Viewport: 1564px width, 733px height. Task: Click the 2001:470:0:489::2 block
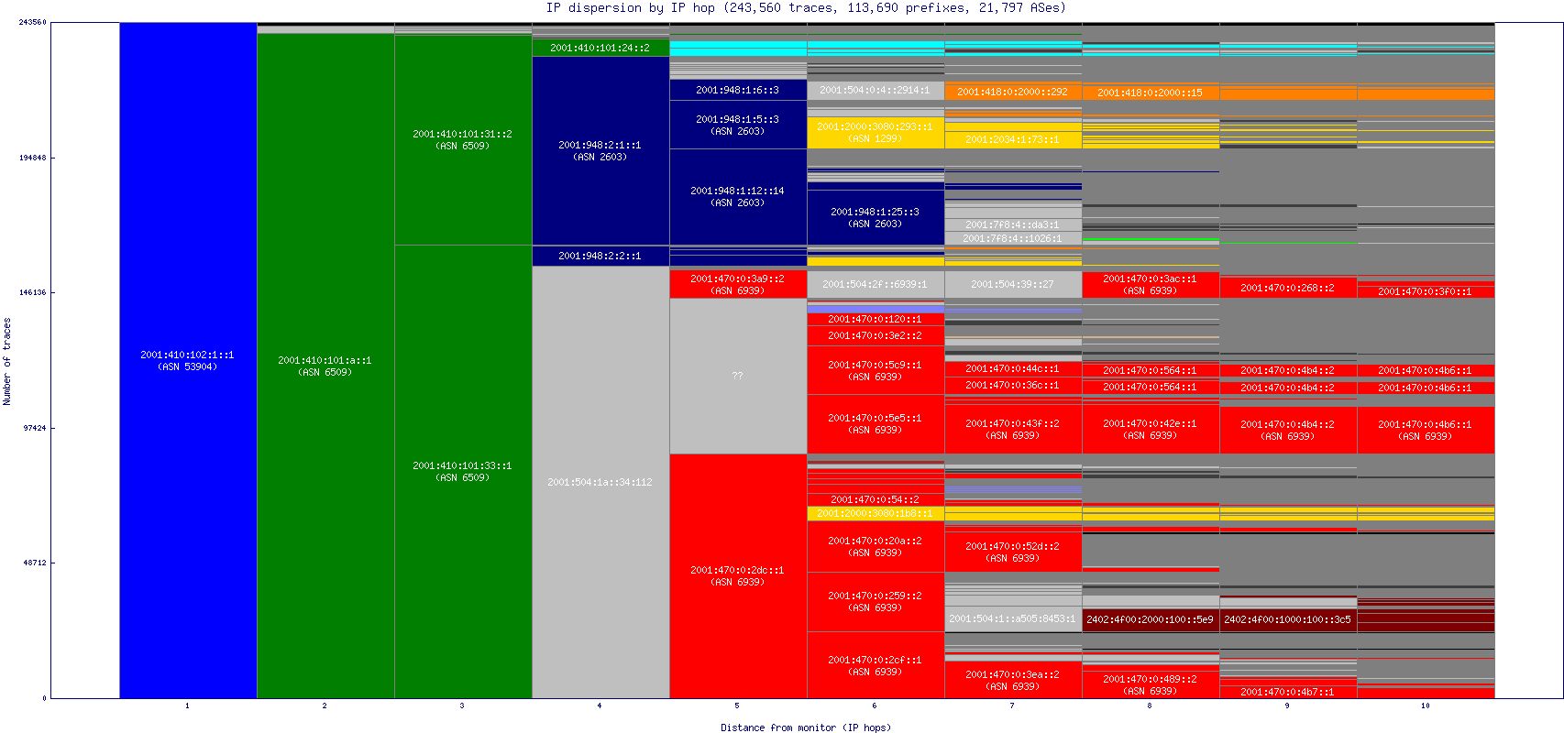pos(1151,684)
